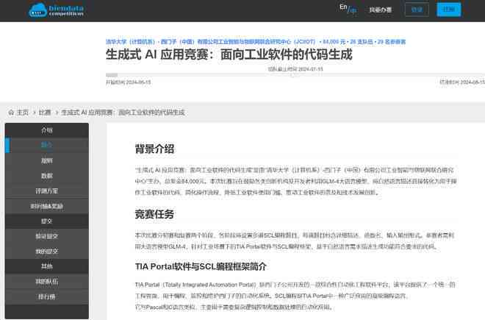
Task: Click the blue register button in header
Action: coord(448,10)
